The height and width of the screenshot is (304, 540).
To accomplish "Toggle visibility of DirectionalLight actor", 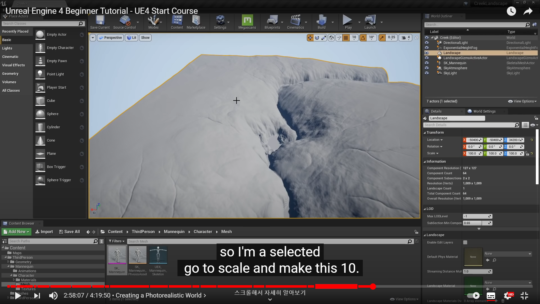I will click(427, 43).
